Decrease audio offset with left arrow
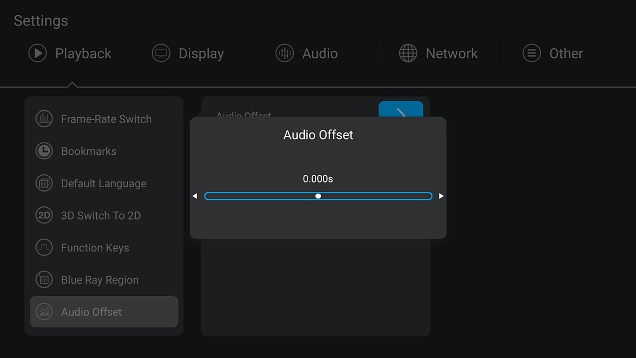The height and width of the screenshot is (358, 636). coord(195,196)
